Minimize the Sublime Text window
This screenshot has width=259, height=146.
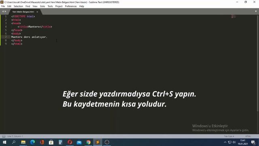point(237,2)
